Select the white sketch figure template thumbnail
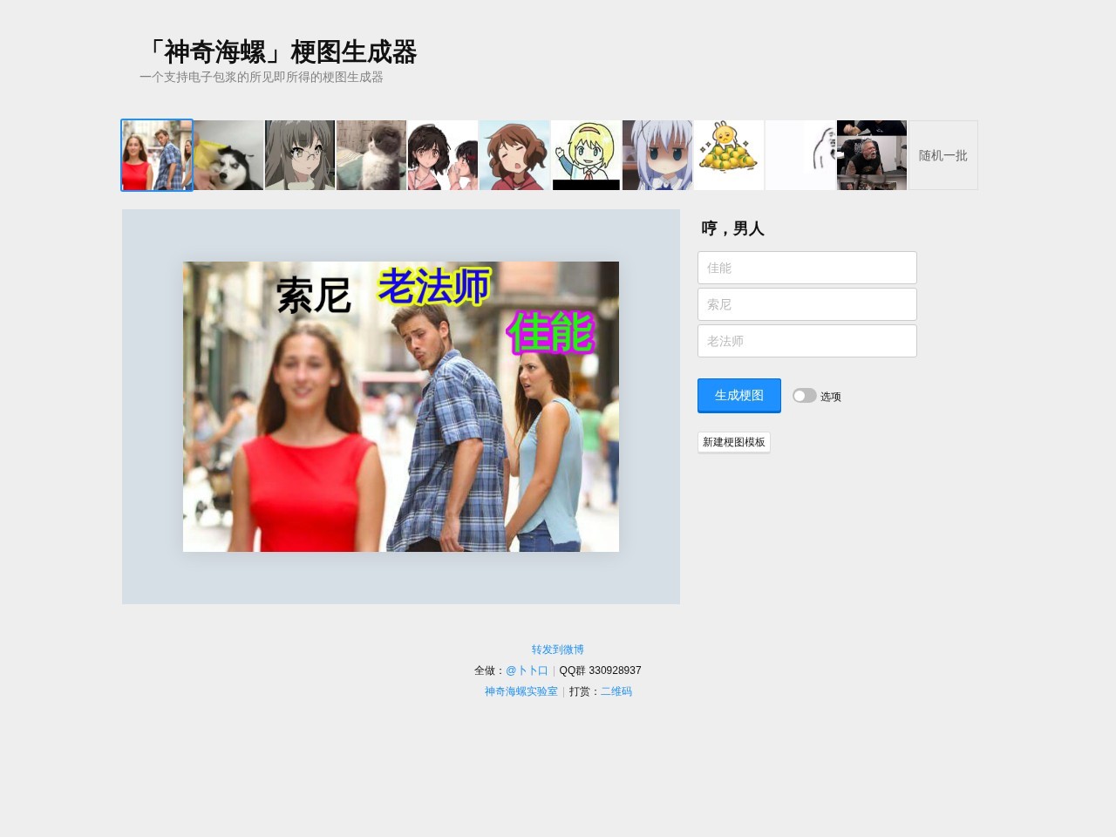 (800, 155)
